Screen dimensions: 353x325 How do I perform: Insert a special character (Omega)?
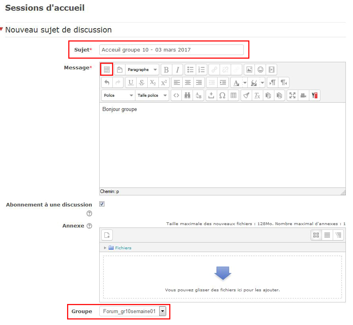click(222, 96)
